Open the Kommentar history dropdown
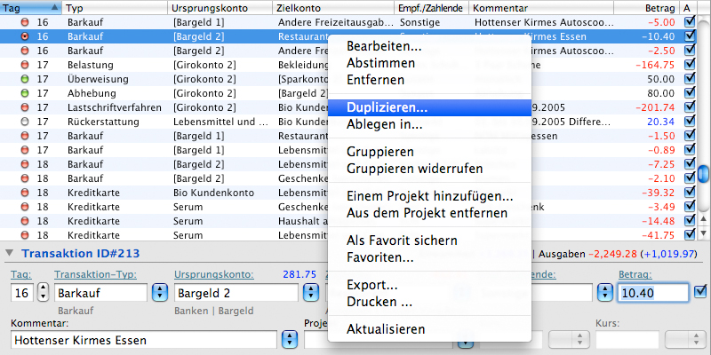This screenshot has width=711, height=355. [x=290, y=340]
